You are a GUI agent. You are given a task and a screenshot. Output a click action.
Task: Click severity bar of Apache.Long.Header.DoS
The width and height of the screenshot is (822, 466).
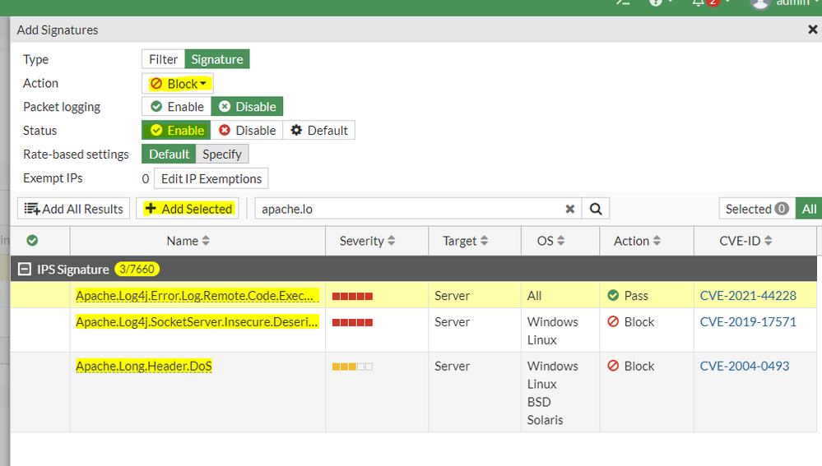[x=352, y=367]
